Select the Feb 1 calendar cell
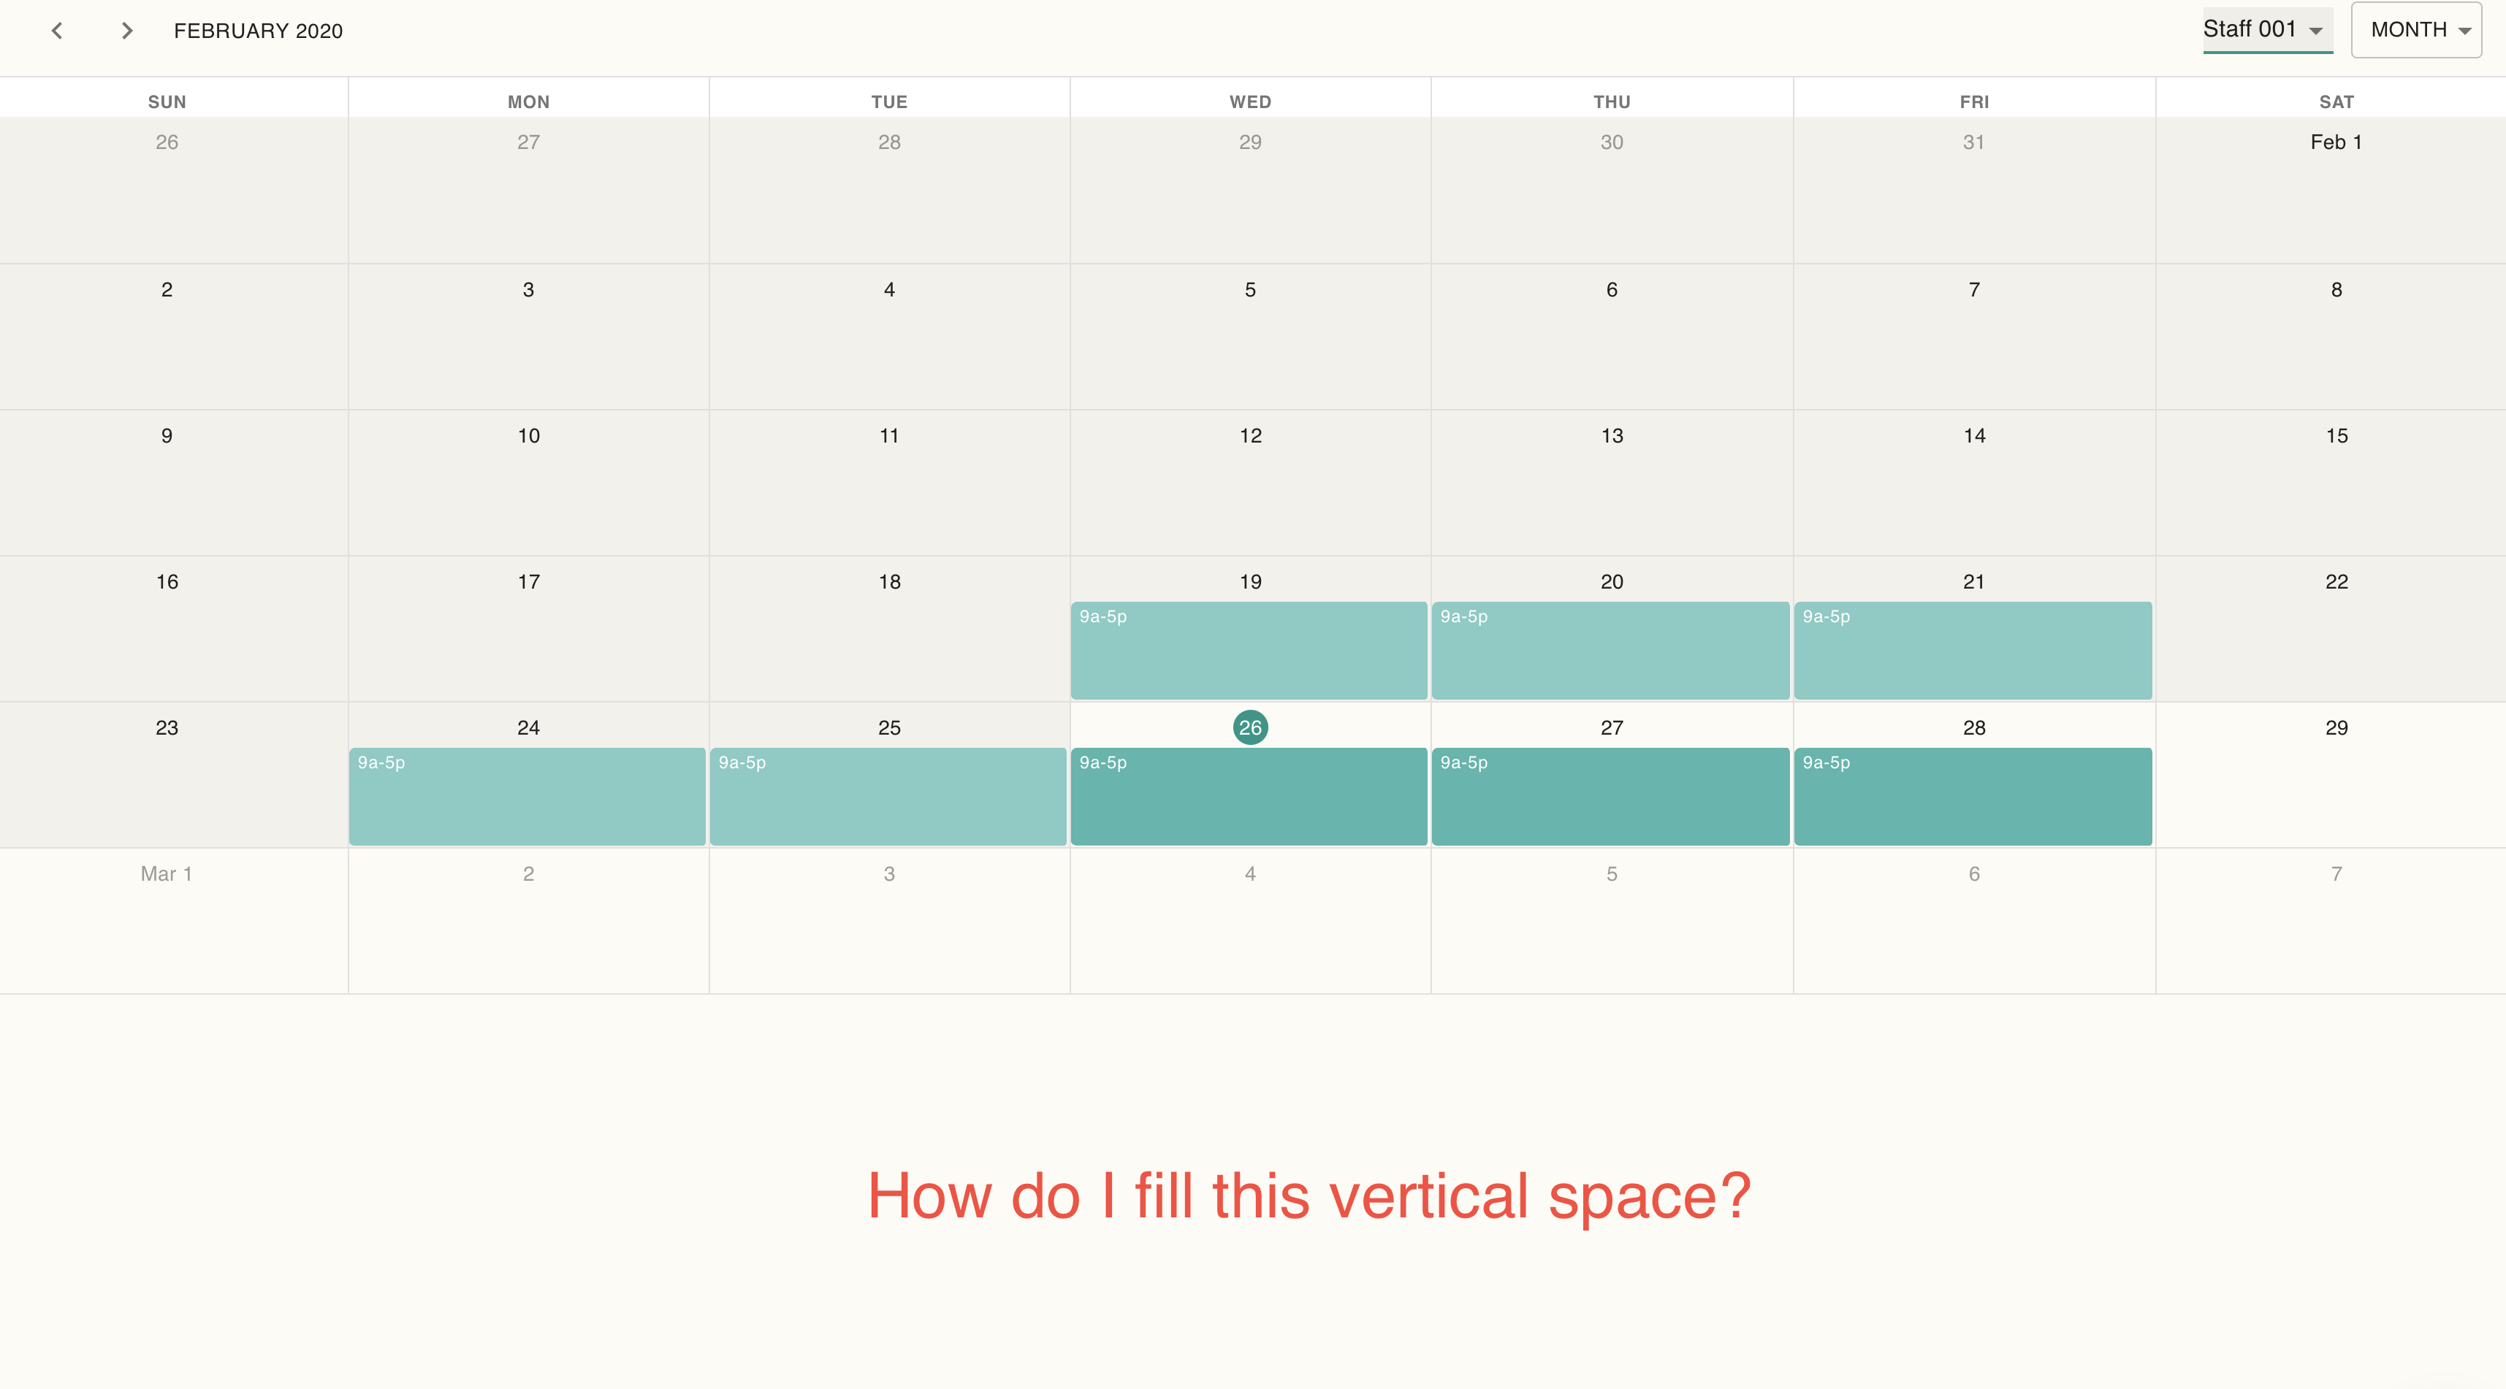This screenshot has width=2506, height=1389. point(2335,191)
